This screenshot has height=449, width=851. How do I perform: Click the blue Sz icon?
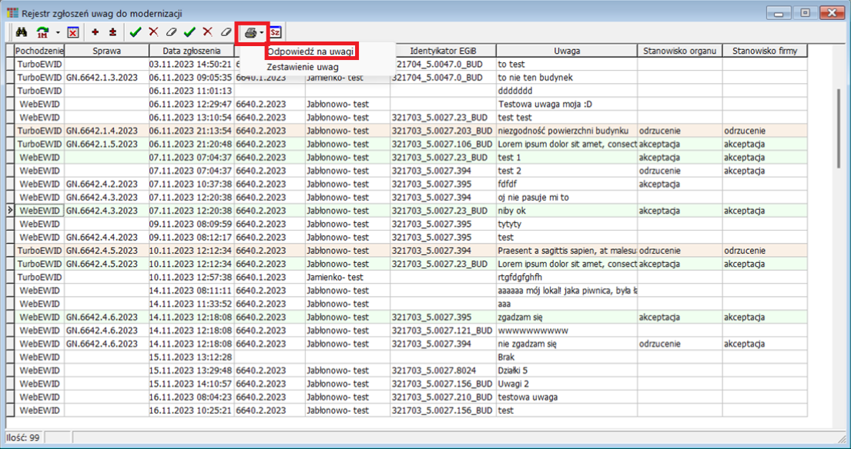[x=276, y=33]
